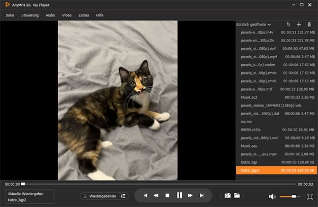The width and height of the screenshot is (318, 207).
Task: Take a snapshot with the camera icon
Action: coord(227,195)
